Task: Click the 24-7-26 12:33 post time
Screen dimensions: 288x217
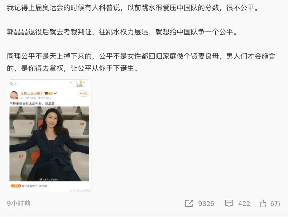Action: click(x=29, y=98)
